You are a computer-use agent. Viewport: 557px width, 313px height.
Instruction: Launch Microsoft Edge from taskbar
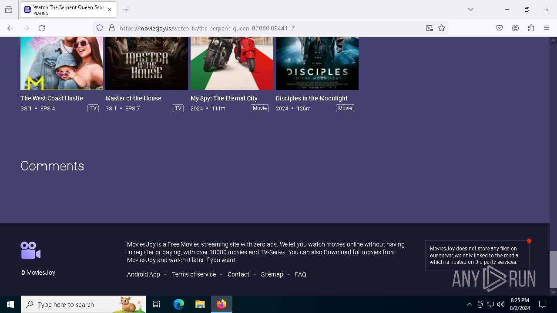pos(179,304)
